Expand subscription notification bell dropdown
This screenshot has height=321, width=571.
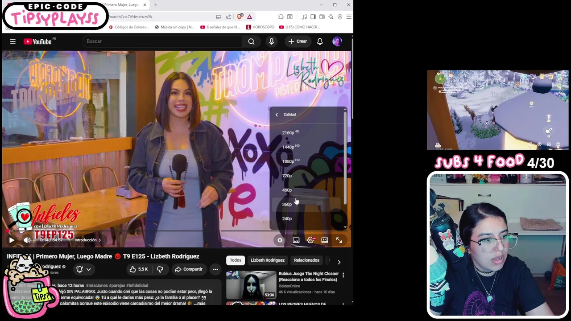click(x=84, y=269)
